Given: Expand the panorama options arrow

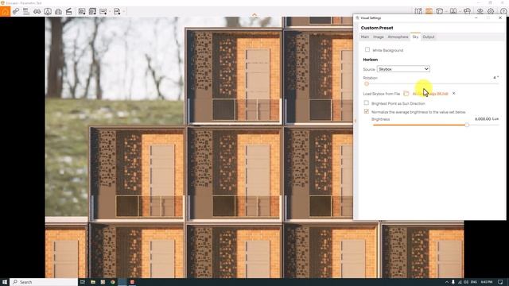Looking at the screenshot, I should pyautogui.click(x=110, y=12).
